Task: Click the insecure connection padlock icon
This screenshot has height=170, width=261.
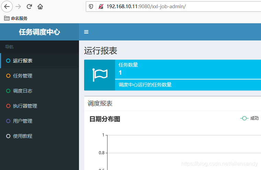Action: click(101, 7)
